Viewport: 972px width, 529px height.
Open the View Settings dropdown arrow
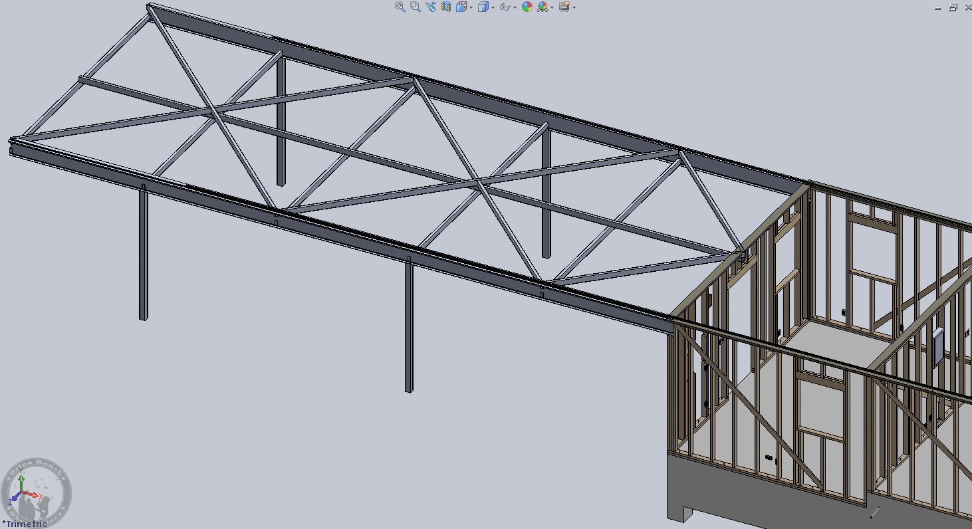[574, 7]
